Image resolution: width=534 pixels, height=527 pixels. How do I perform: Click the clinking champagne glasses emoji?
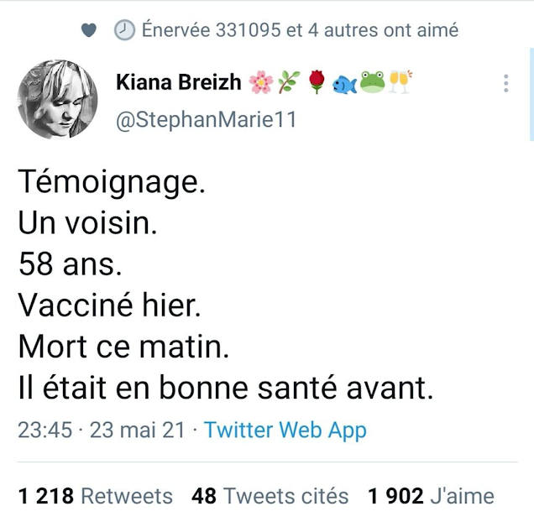pos(400,82)
